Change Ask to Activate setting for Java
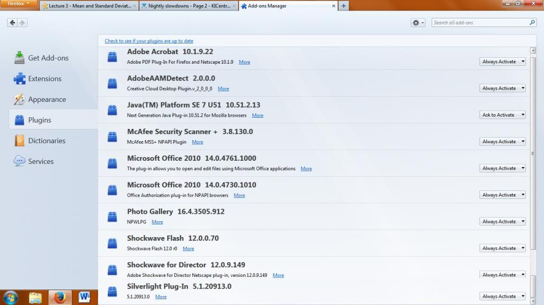Image resolution: width=544 pixels, height=305 pixels. point(503,115)
